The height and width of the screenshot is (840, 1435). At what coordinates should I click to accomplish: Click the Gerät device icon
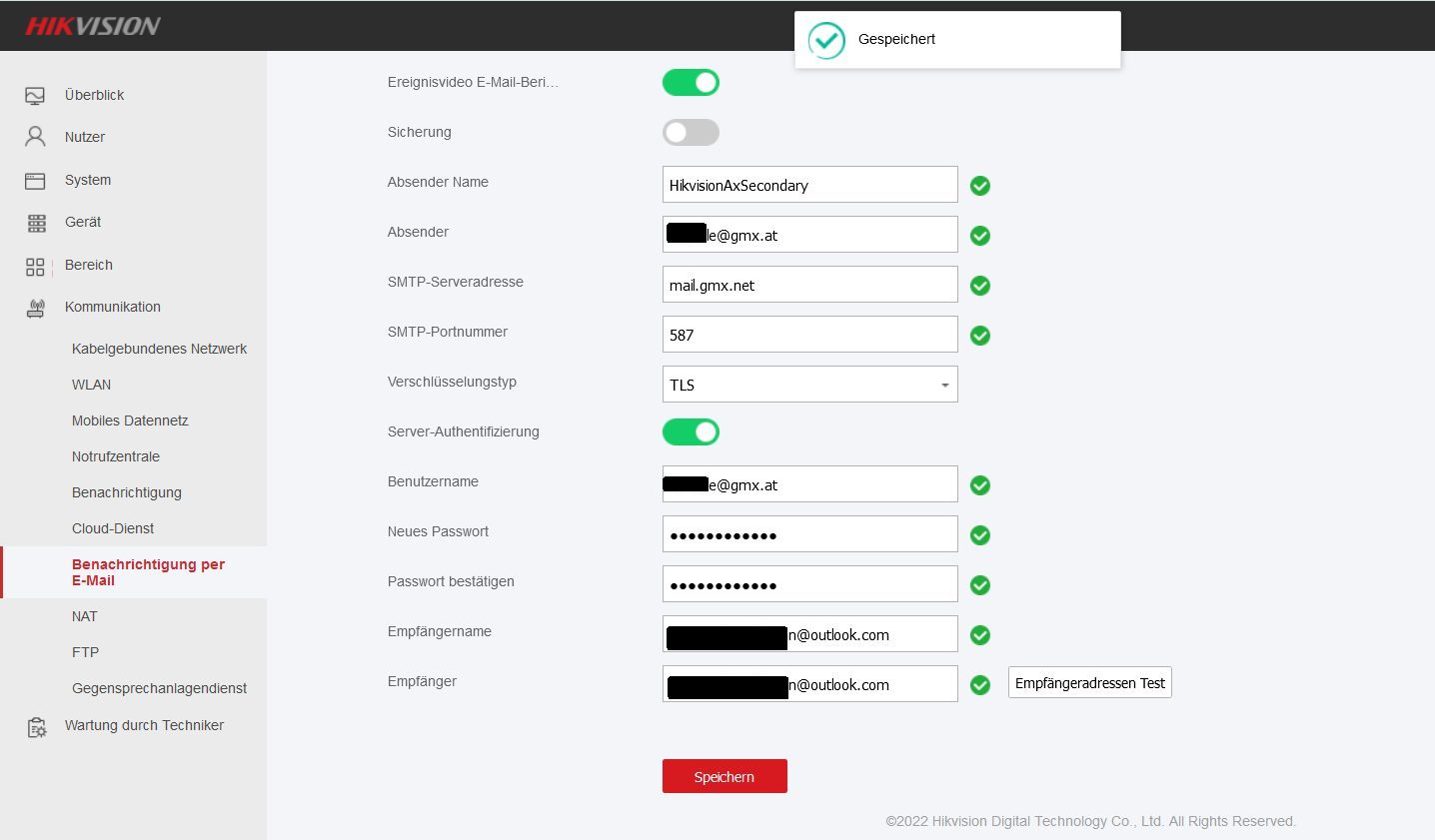(36, 223)
